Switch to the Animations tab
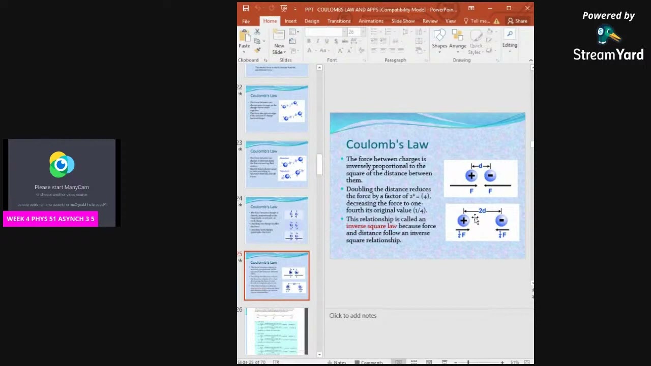 (371, 21)
